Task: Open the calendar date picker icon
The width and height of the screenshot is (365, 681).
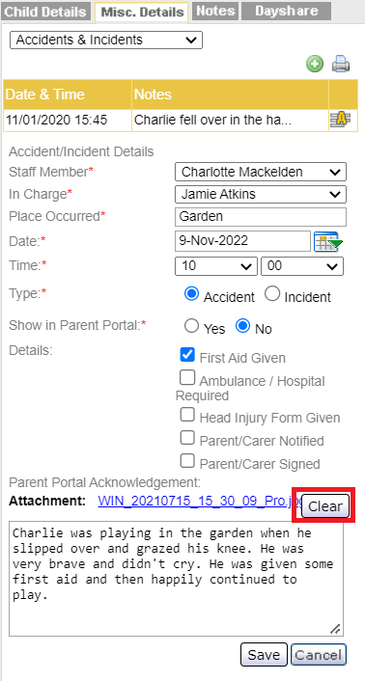Action: [x=328, y=241]
